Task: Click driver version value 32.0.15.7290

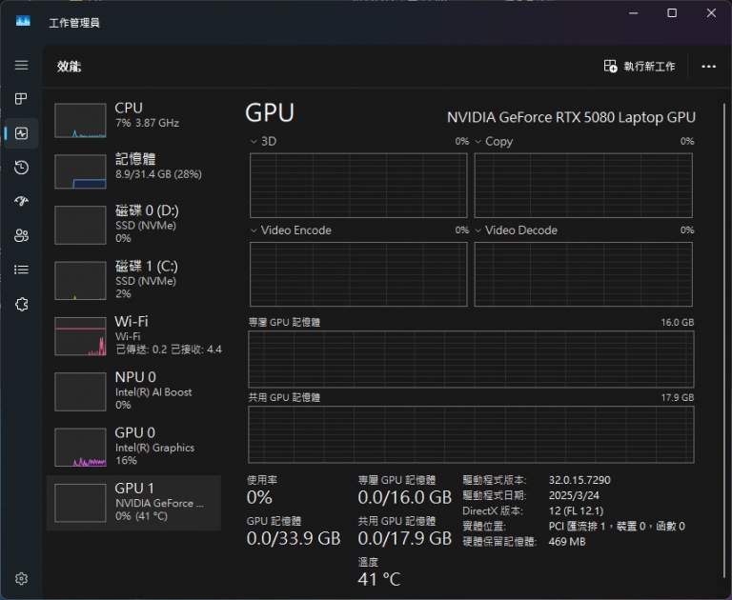Action: (579, 480)
